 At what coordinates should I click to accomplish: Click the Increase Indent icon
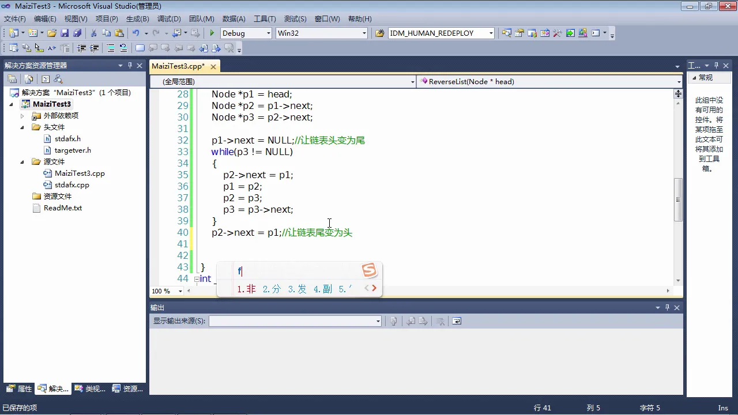click(x=95, y=48)
